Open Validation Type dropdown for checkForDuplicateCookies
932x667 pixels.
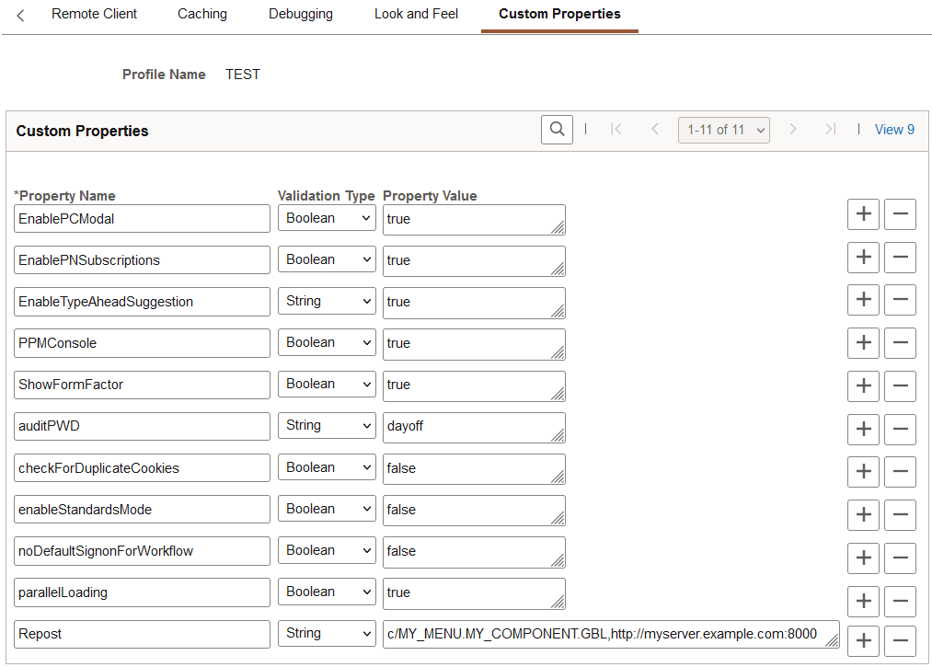click(327, 466)
